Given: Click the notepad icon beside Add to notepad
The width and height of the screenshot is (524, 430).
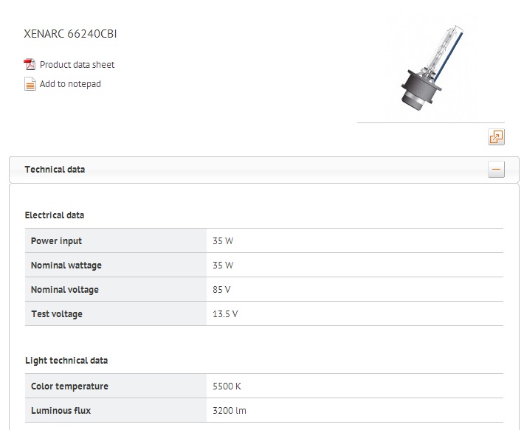Looking at the screenshot, I should point(30,84).
